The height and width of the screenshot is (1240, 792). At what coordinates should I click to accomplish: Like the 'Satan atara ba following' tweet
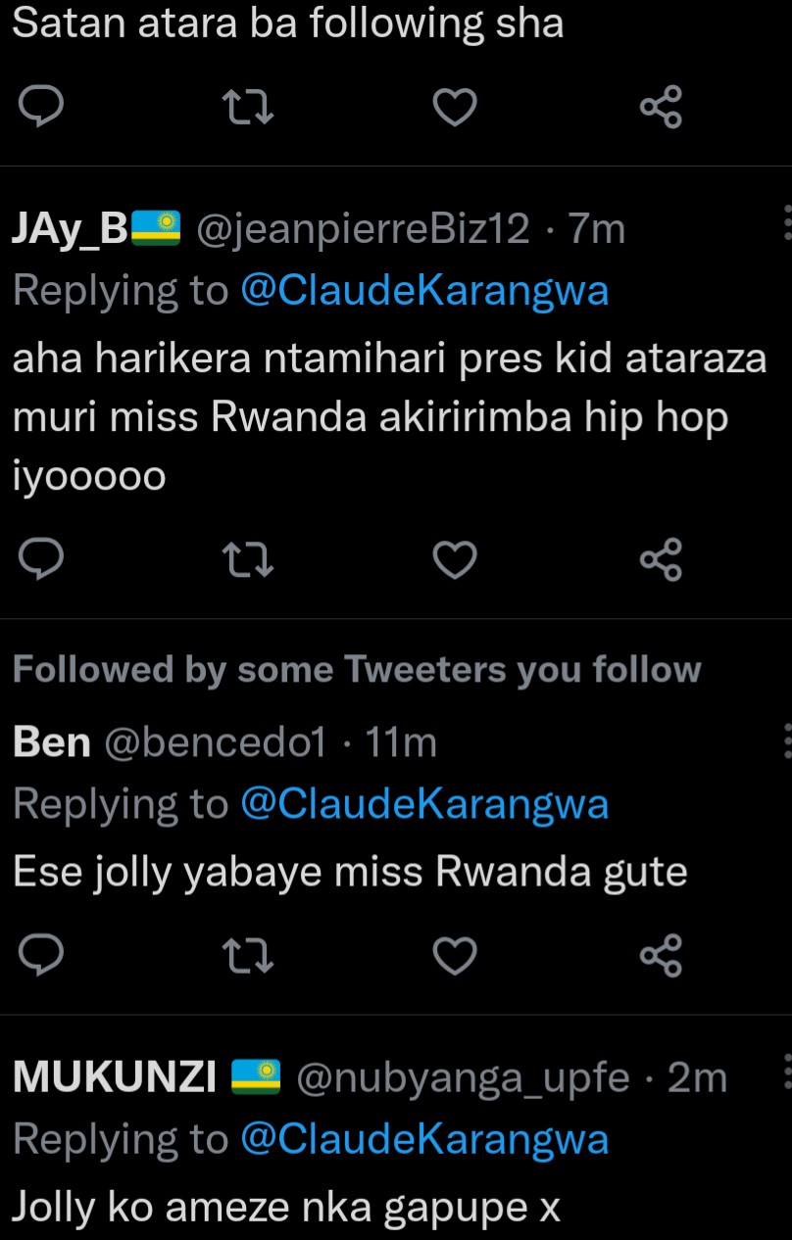(x=455, y=107)
